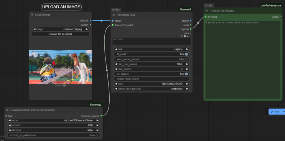Decrease num_beams with left arrow
The image size is (285, 141).
pyautogui.click(x=116, y=69)
